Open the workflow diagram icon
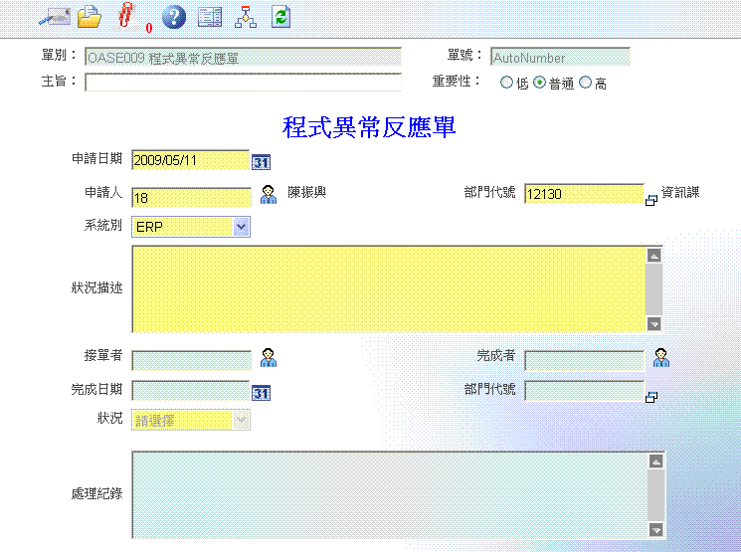The image size is (741, 552). click(x=245, y=16)
